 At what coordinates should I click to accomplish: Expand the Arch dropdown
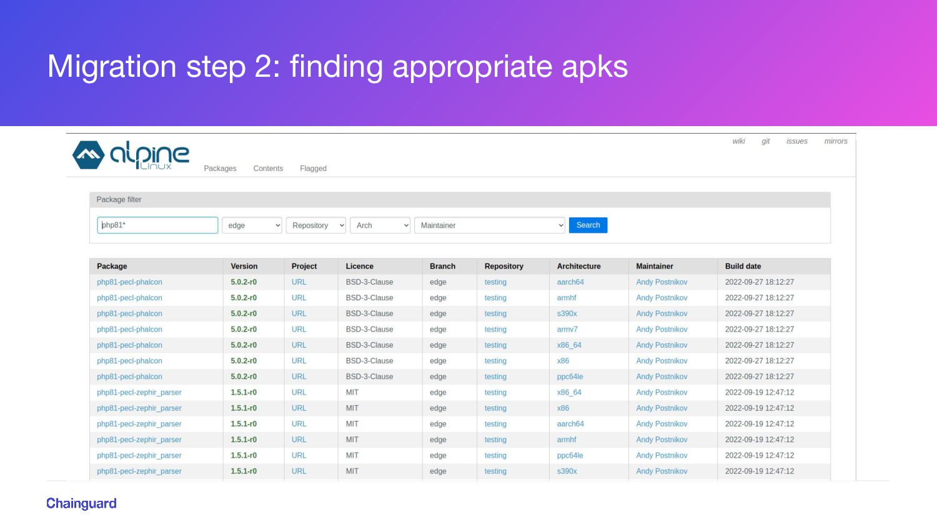[x=380, y=225]
